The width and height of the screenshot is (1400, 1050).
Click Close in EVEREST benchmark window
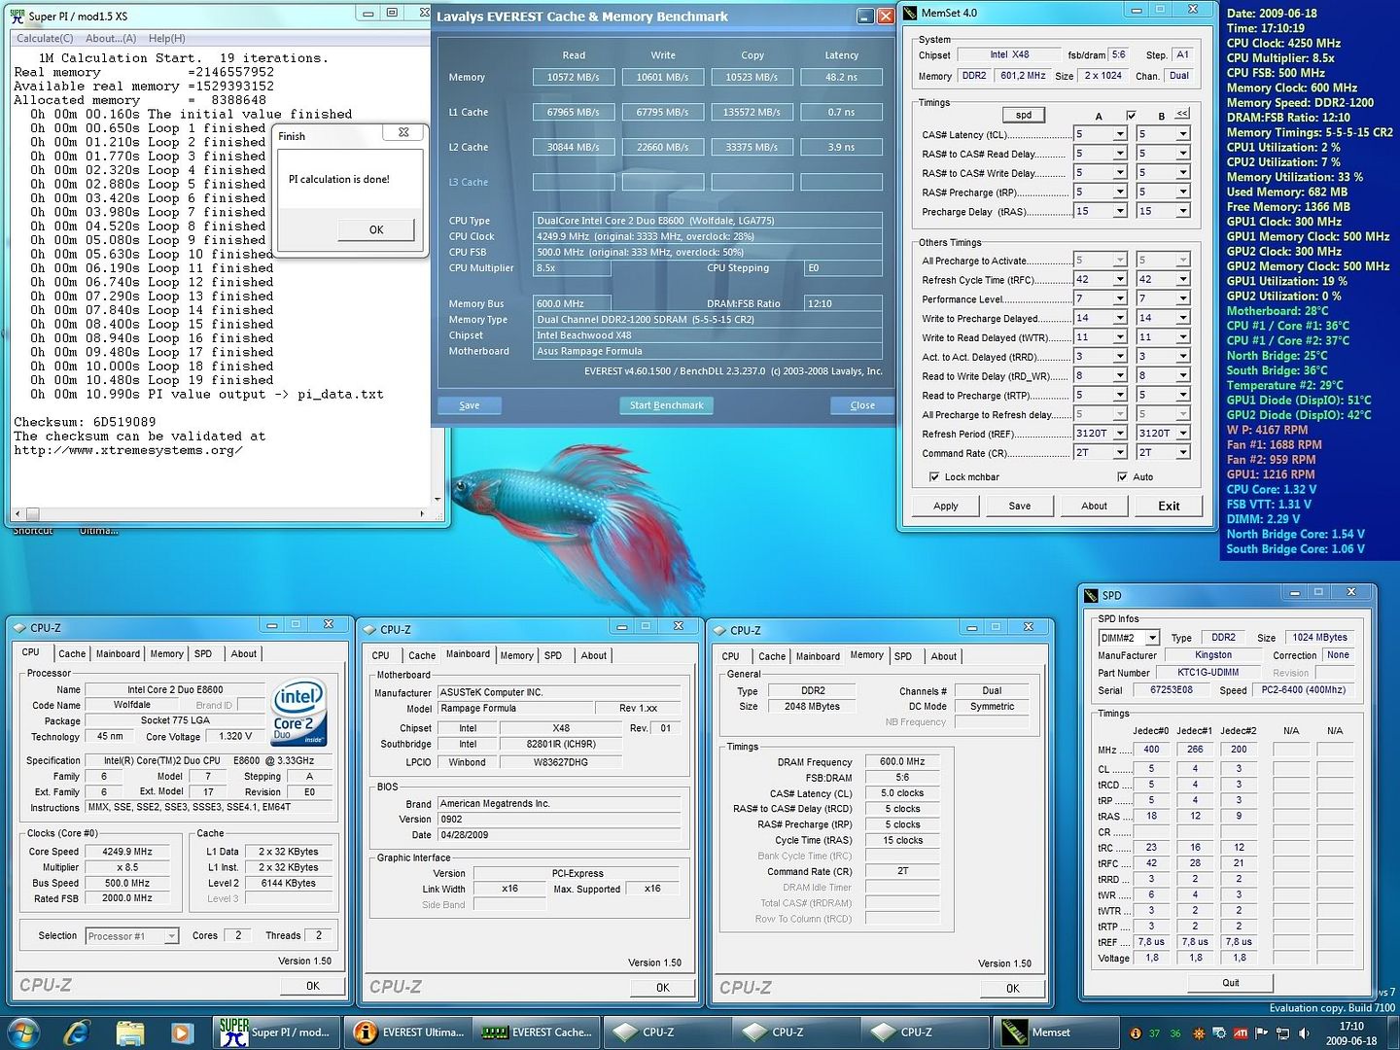[x=862, y=405]
